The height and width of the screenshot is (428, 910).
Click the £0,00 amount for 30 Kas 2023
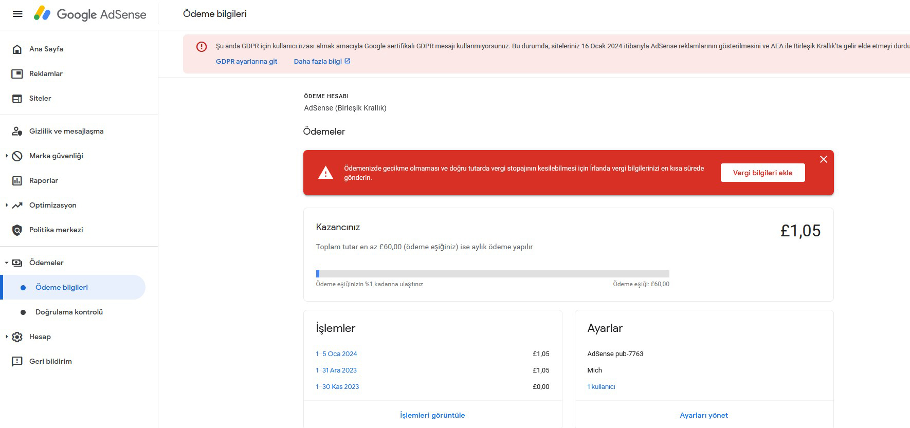[541, 387]
